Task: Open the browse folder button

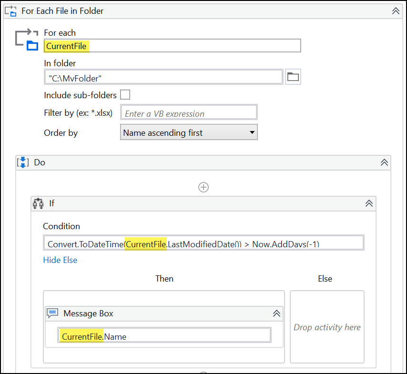Action: [293, 77]
